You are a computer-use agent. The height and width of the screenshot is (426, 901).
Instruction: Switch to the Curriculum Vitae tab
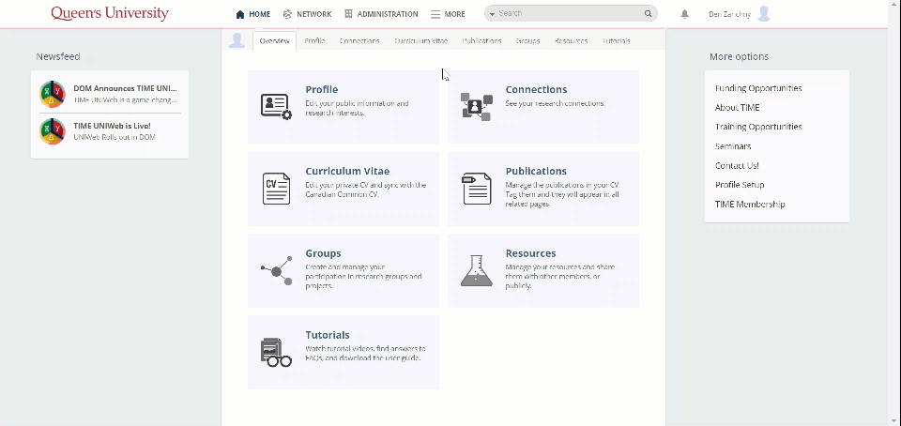pos(420,40)
